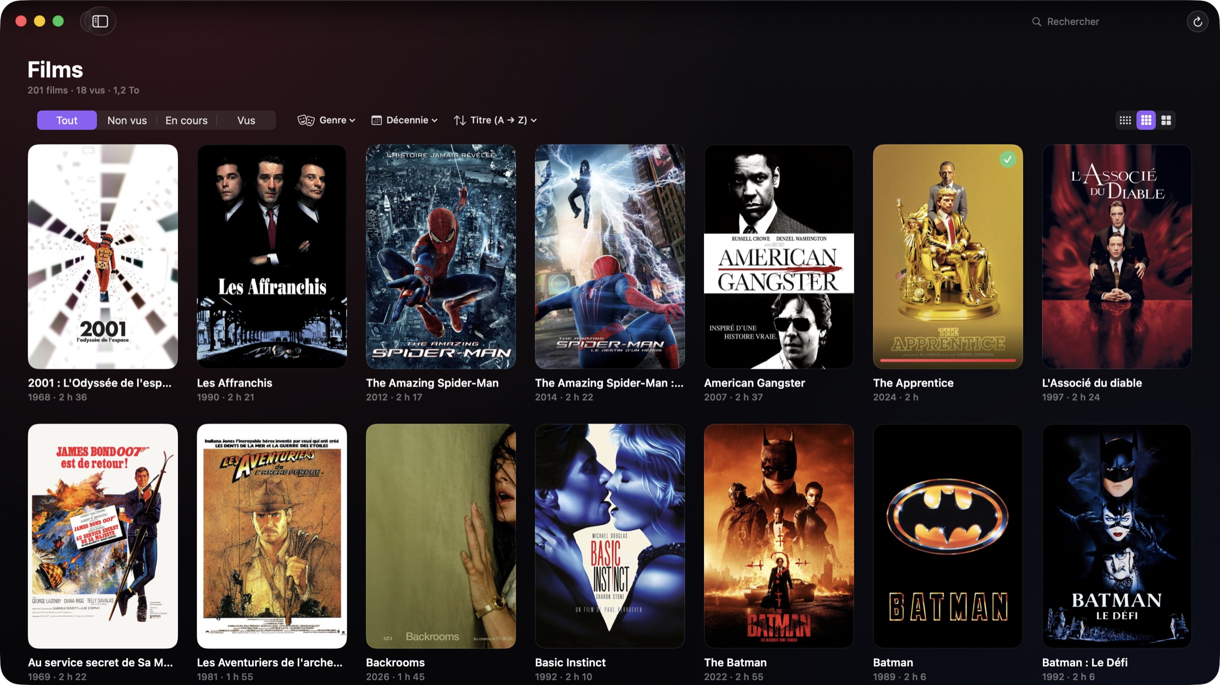Image resolution: width=1220 pixels, height=685 pixels.
Task: Switch to small grid view
Action: [1125, 120]
